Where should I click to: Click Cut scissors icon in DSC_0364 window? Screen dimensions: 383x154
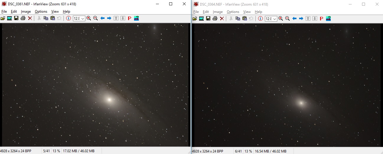point(231,18)
